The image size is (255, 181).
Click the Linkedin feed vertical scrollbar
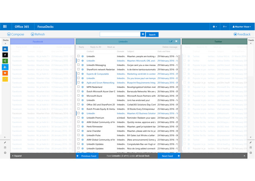coord(179,103)
